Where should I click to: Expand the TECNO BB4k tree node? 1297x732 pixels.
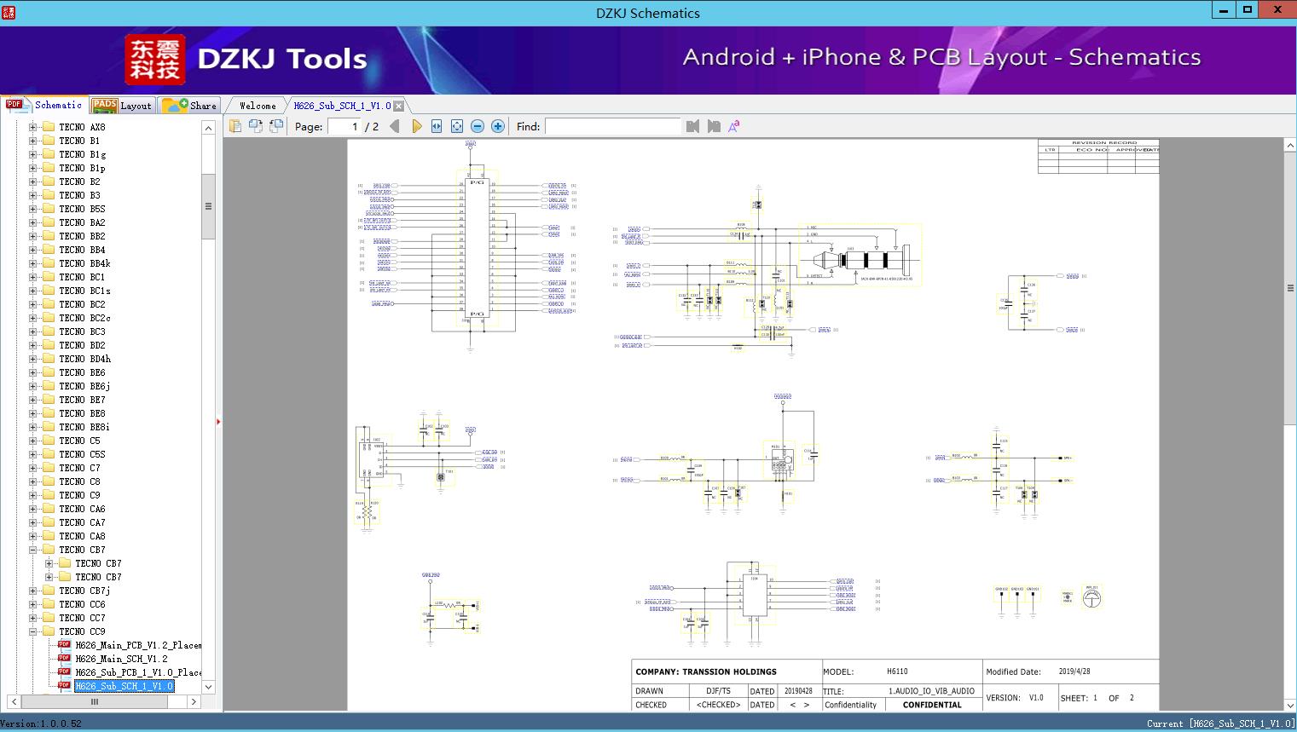tap(33, 263)
